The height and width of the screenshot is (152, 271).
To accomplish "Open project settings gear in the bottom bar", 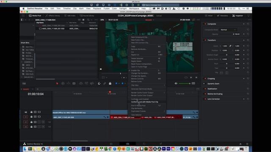I will point(247,144).
